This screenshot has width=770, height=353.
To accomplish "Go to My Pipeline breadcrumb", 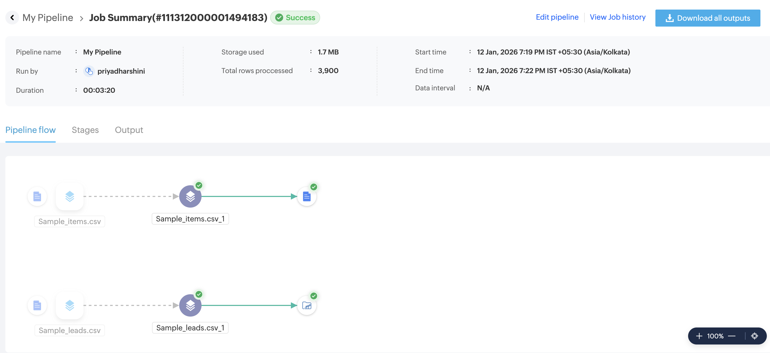I will 48,18.
